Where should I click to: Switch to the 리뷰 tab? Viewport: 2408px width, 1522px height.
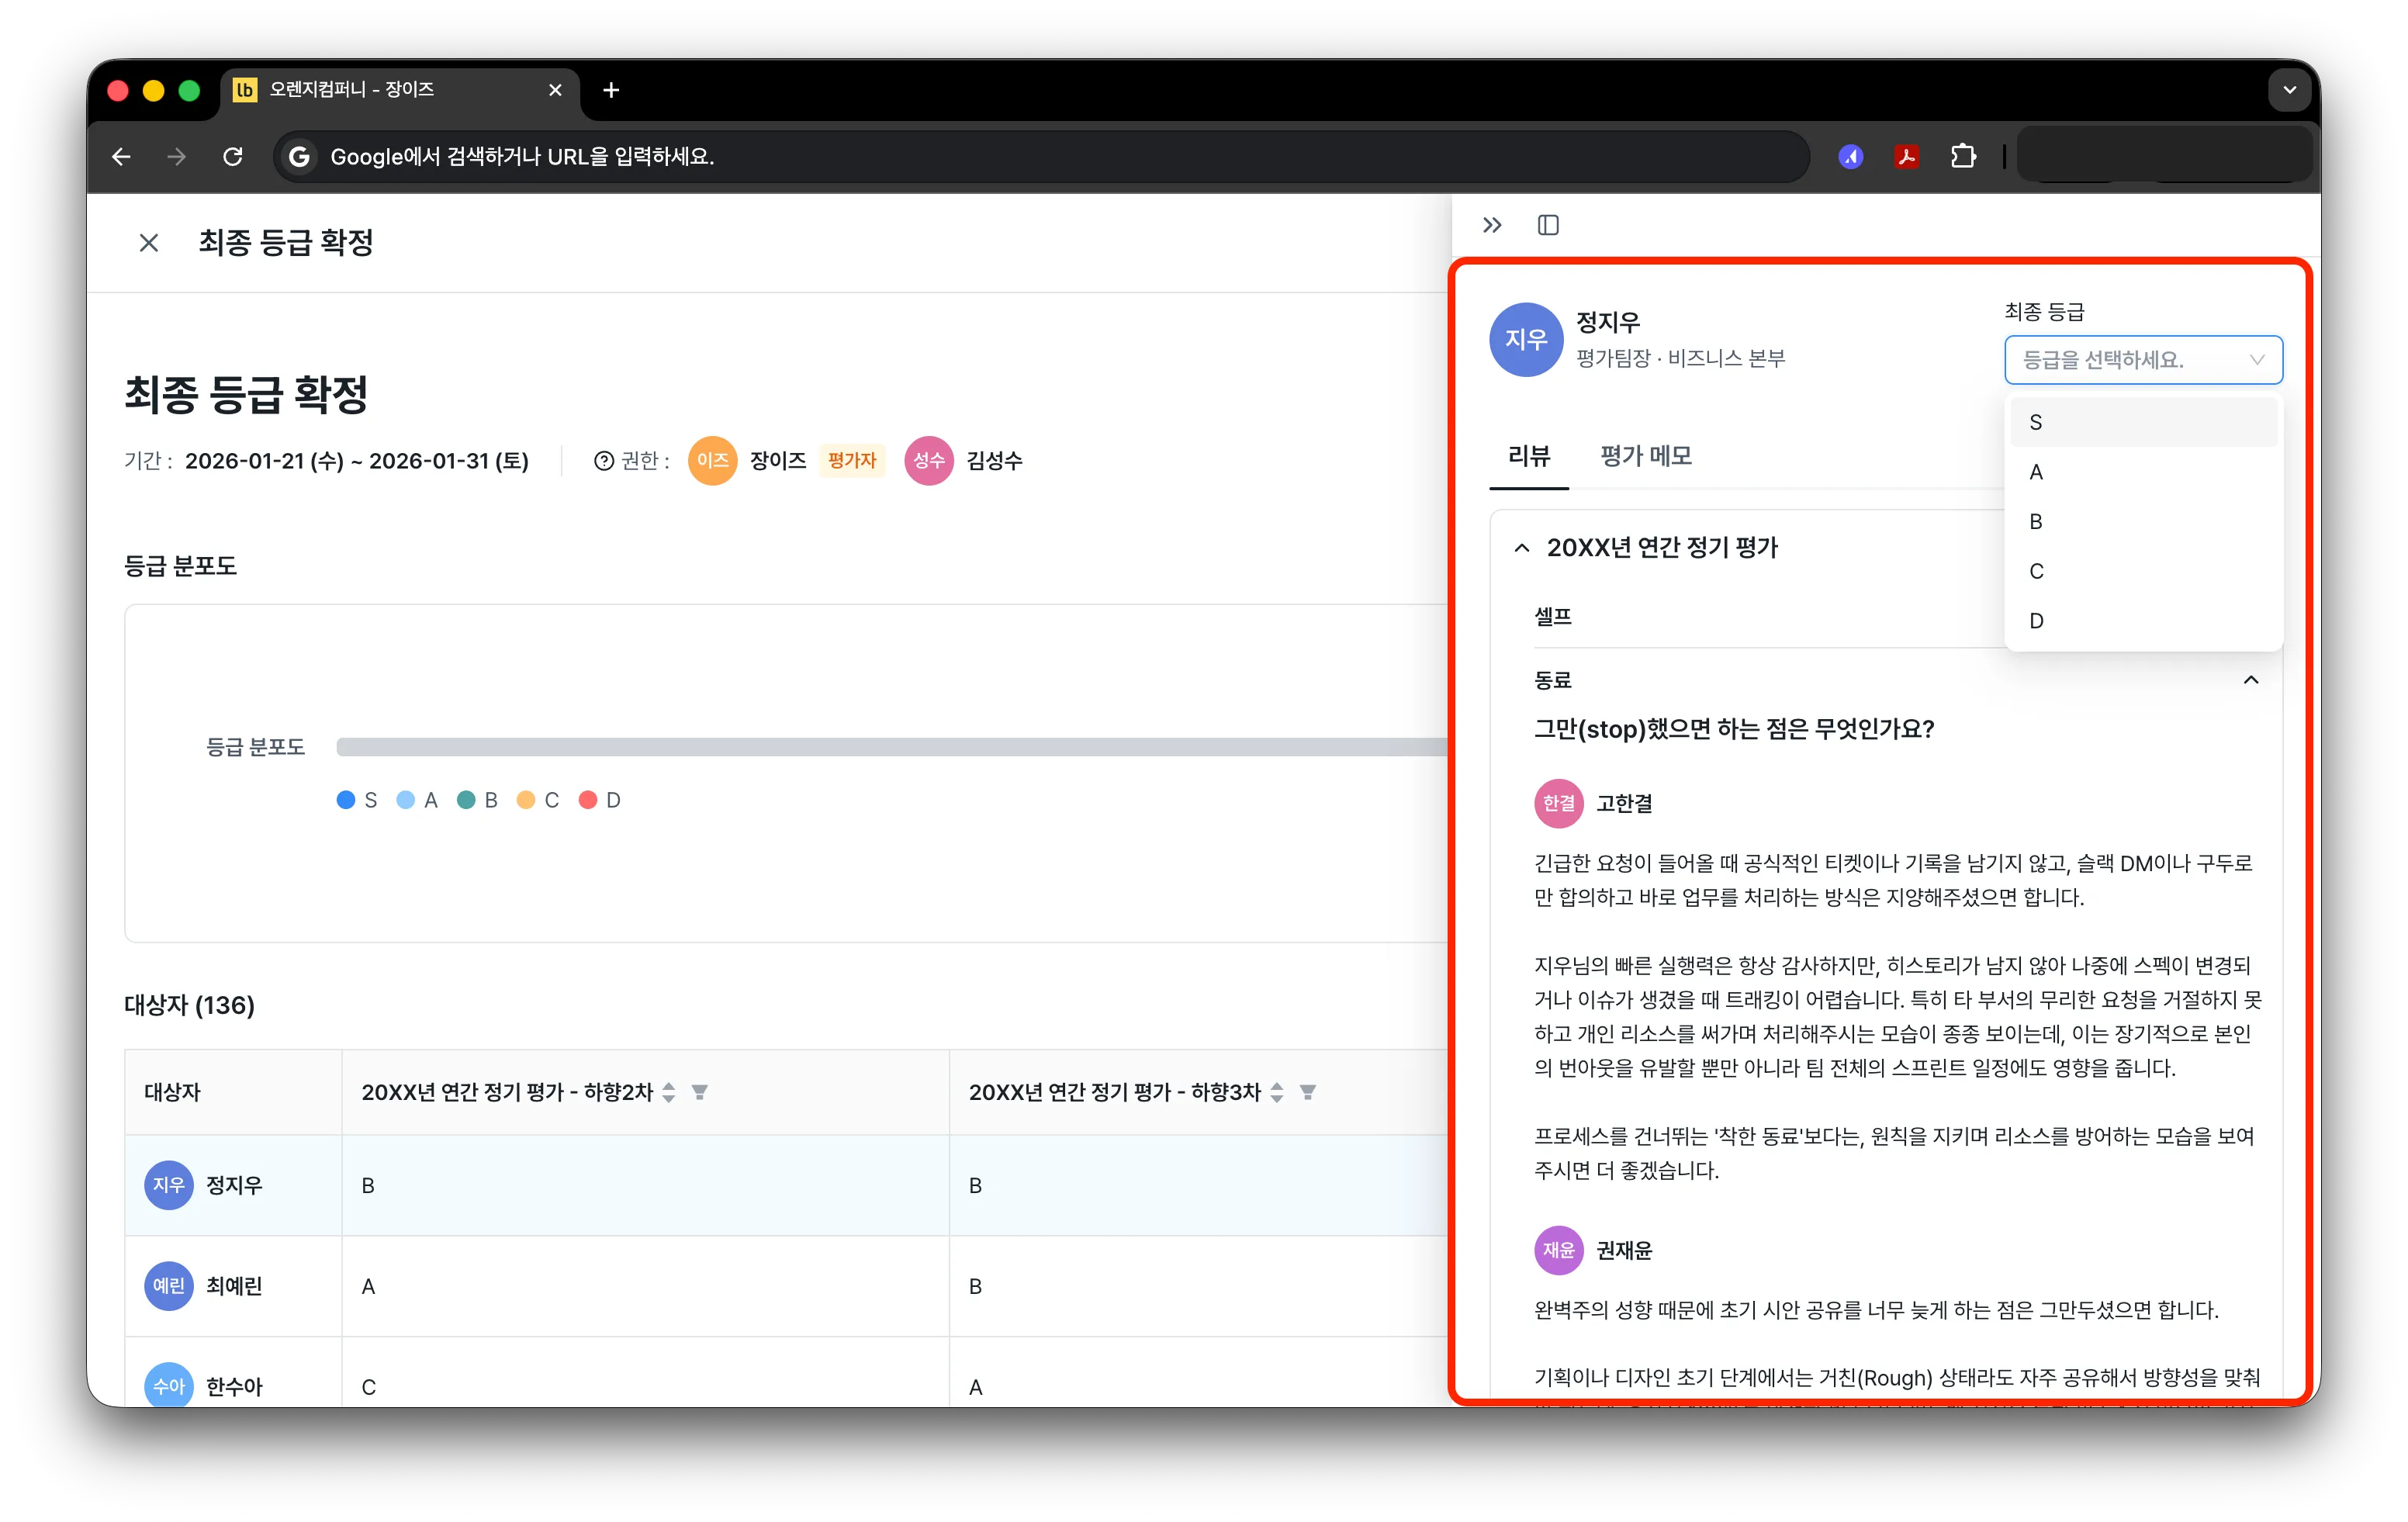(x=1528, y=456)
